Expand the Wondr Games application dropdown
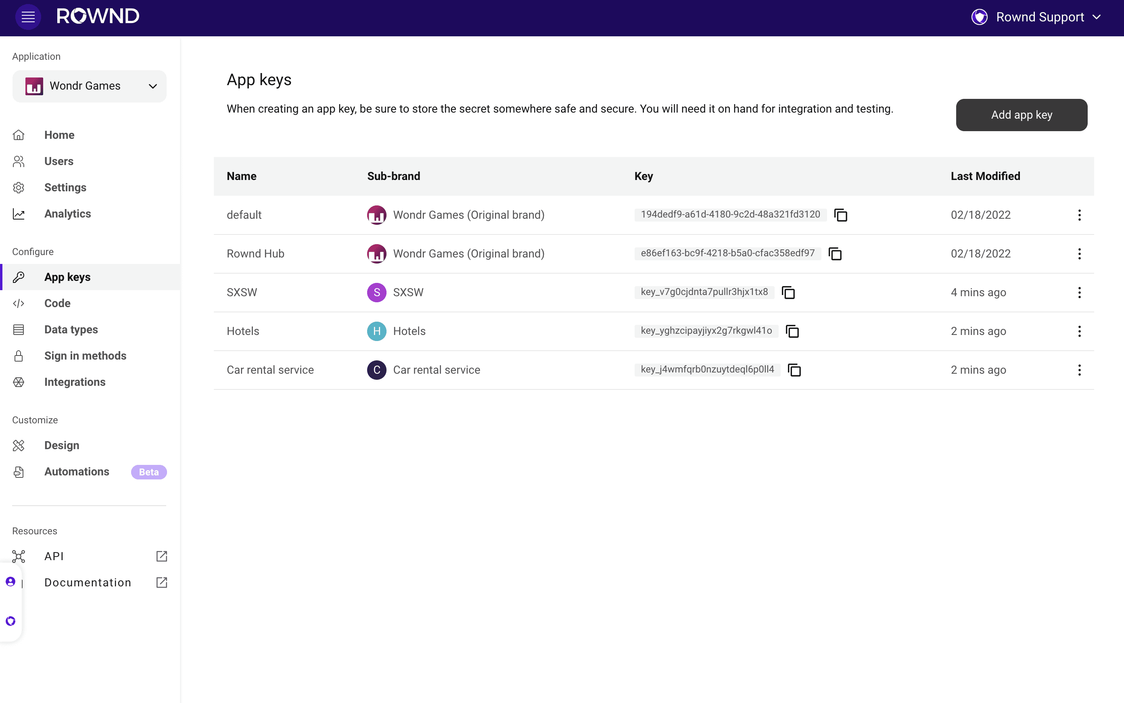 tap(89, 86)
